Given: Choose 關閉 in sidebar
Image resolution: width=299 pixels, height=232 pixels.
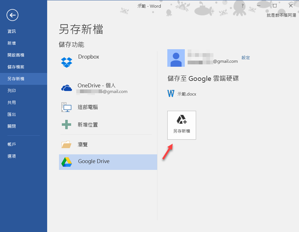Looking at the screenshot, I should pyautogui.click(x=12, y=126).
